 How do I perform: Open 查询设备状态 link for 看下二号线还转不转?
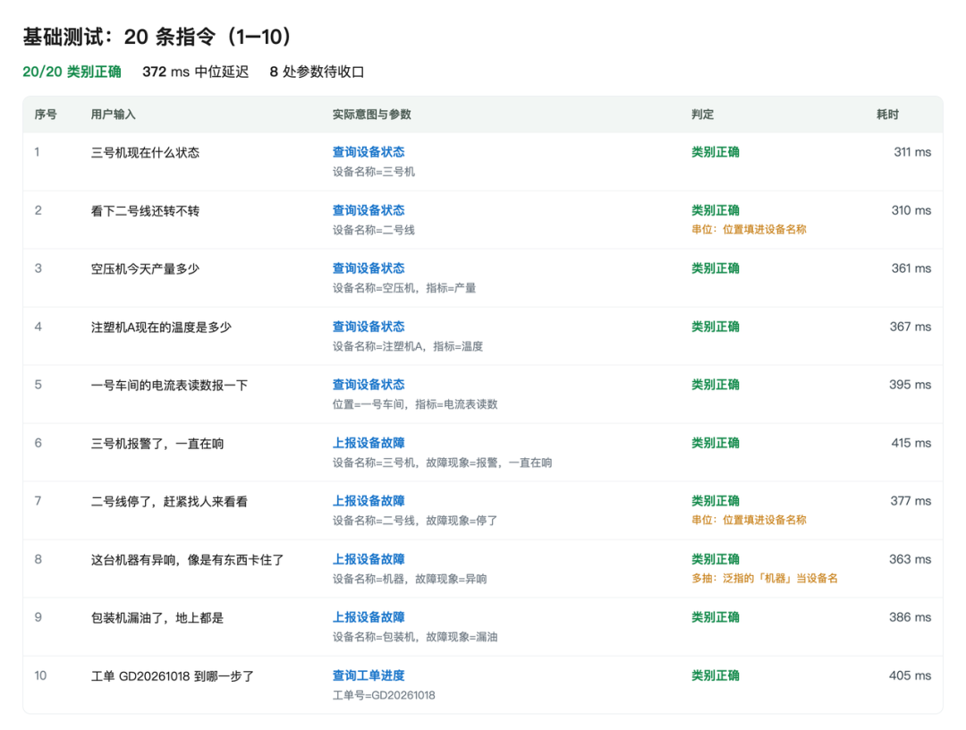(369, 211)
